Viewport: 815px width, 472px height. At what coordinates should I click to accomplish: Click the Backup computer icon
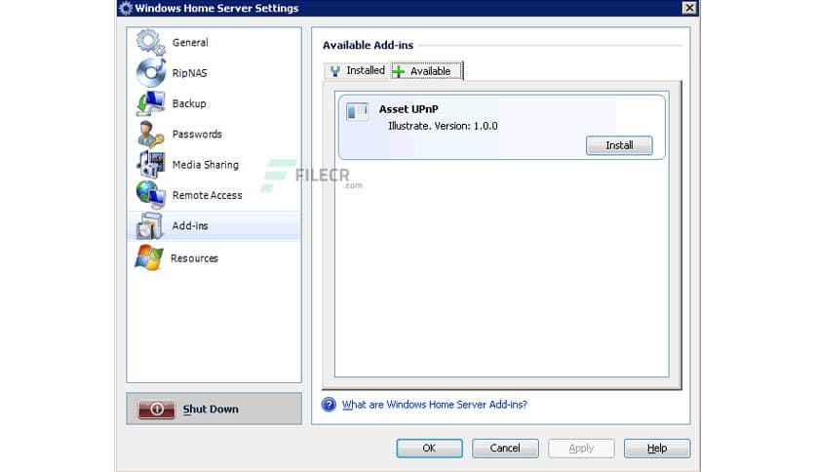coord(151,103)
